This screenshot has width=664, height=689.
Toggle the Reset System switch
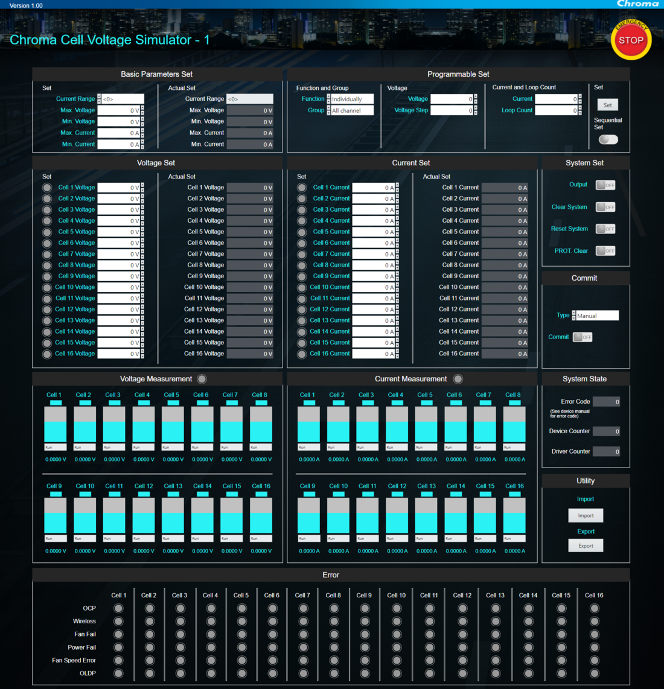coord(605,229)
